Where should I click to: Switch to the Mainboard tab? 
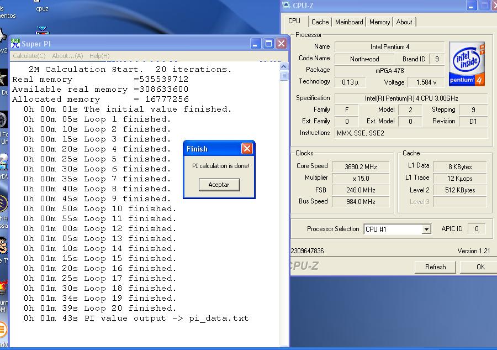click(x=349, y=22)
